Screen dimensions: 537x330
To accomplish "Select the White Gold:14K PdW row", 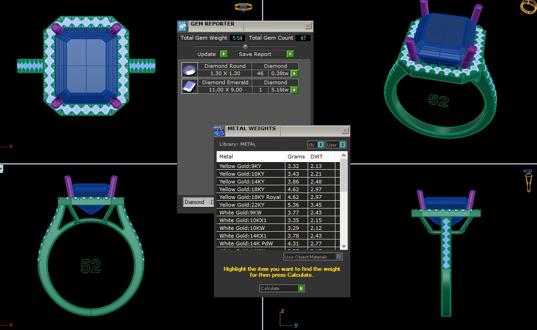I will click(x=250, y=244).
